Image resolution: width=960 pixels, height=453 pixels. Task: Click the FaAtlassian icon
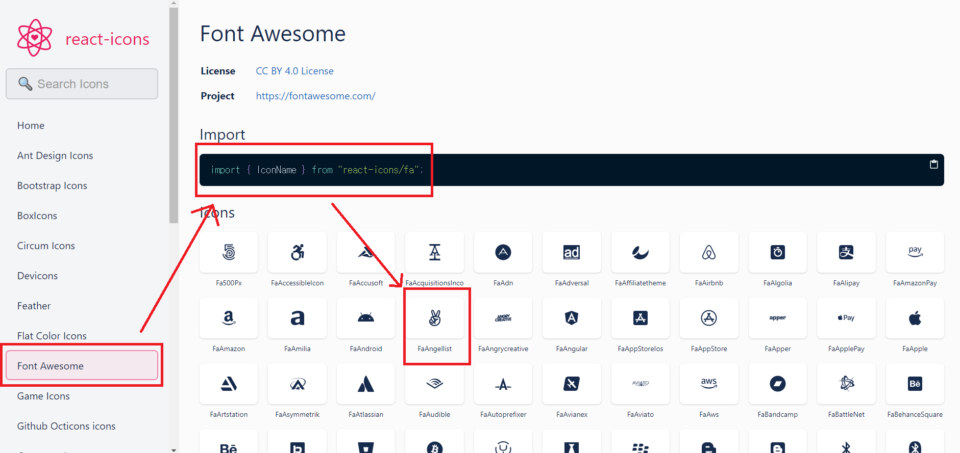coord(366,384)
